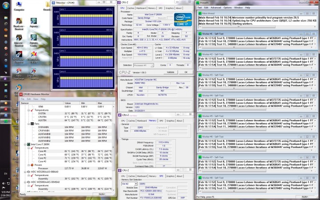Click the Prime95 Worker #6 window icon
The width and height of the screenshot is (320, 200).
[200, 136]
